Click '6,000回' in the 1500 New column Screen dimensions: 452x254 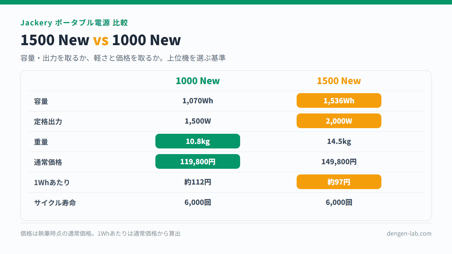[x=339, y=202]
